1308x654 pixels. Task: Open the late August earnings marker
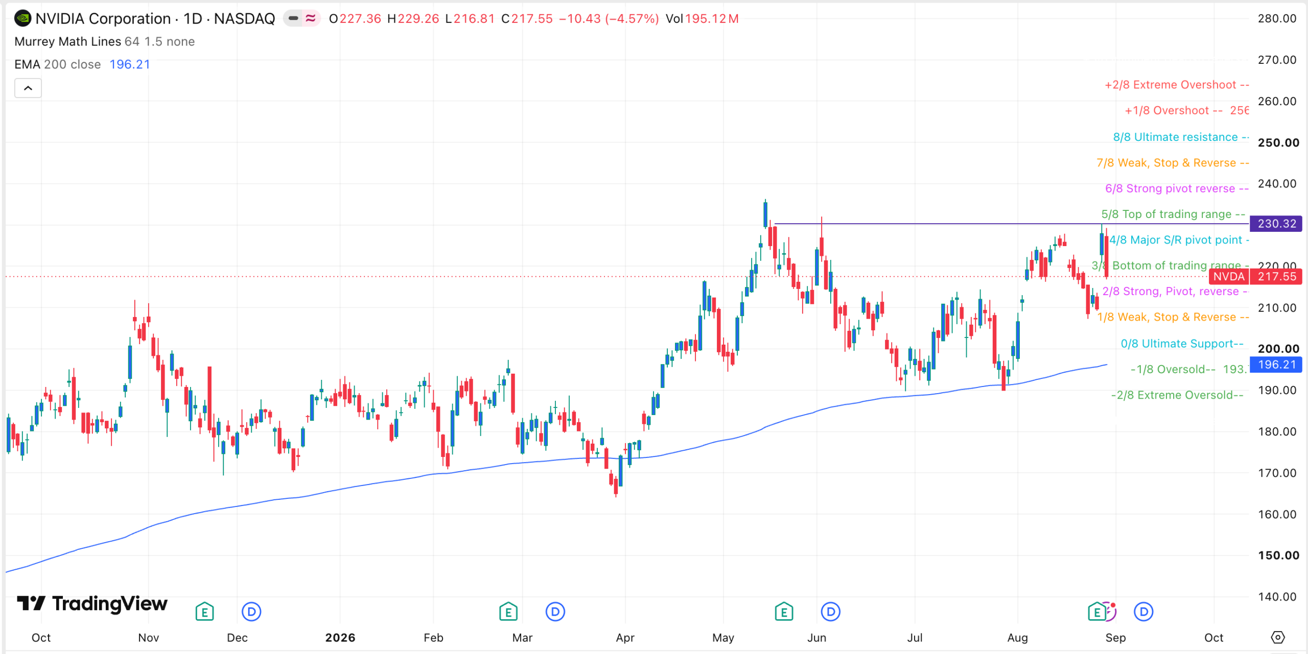click(x=1096, y=611)
